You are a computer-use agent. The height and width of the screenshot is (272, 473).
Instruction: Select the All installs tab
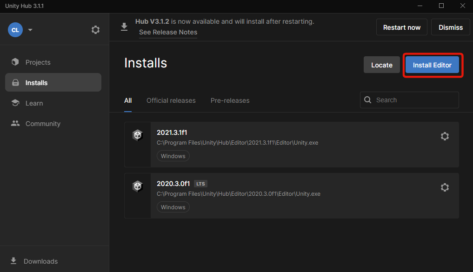pyautogui.click(x=128, y=100)
